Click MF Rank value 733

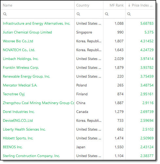pyautogui.click(x=120, y=121)
